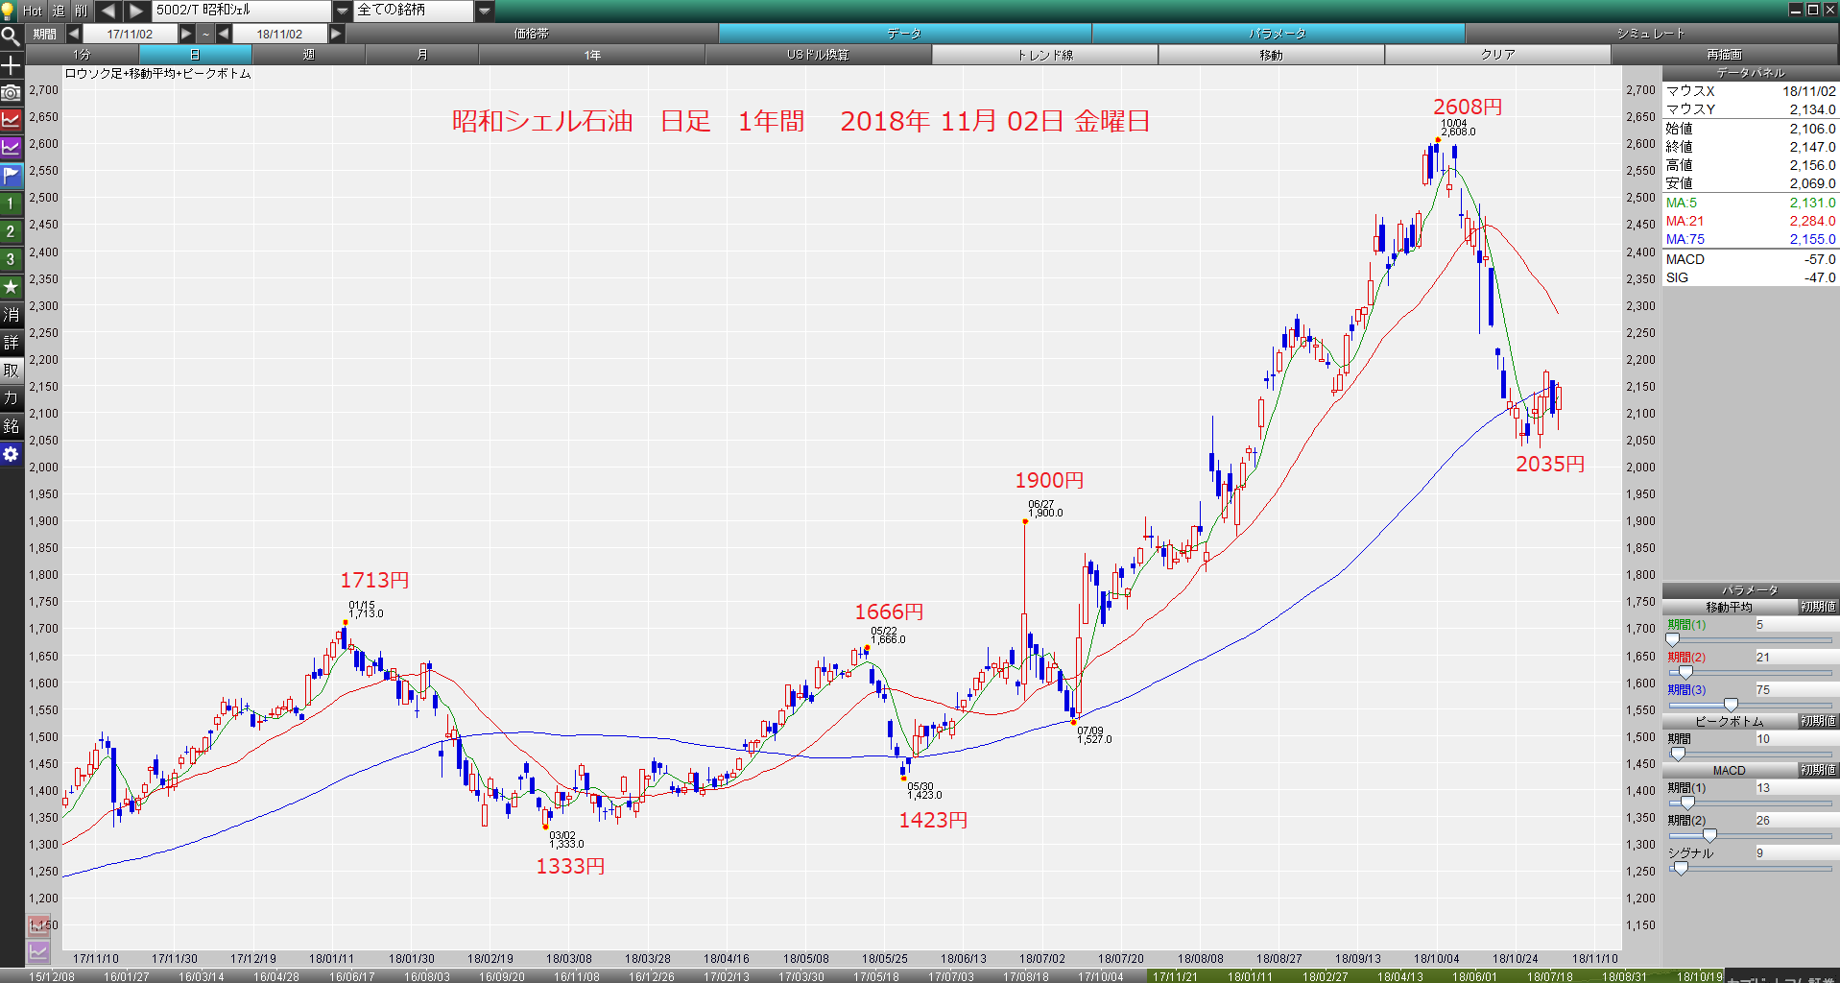Click the light bulb hint icon
The image size is (1840, 983).
point(8,11)
